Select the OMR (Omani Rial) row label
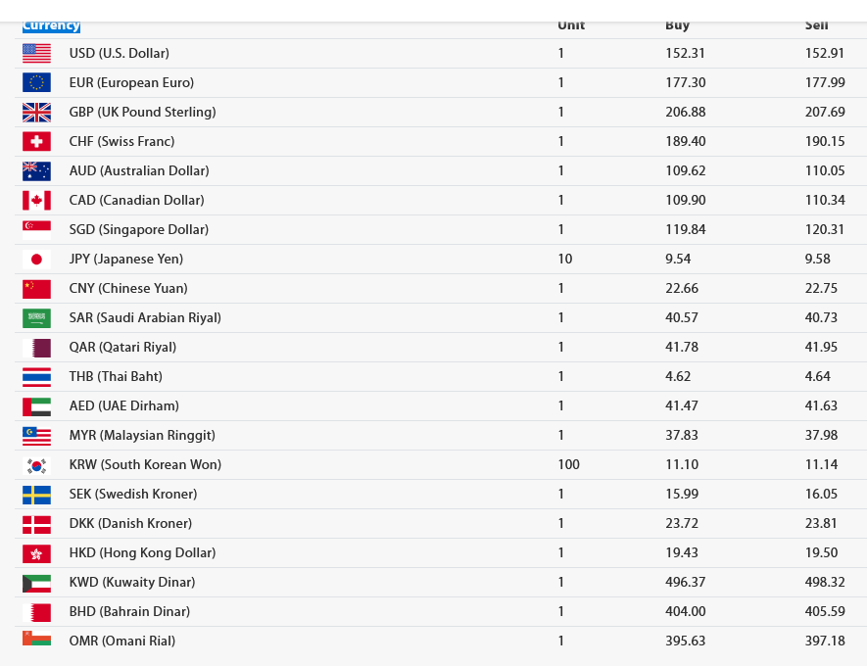The height and width of the screenshot is (666, 867). pyautogui.click(x=122, y=641)
